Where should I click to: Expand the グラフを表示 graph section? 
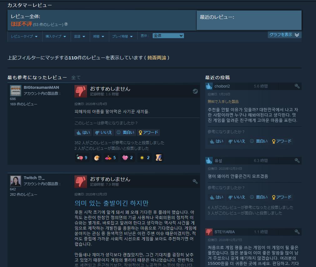[x=284, y=35]
